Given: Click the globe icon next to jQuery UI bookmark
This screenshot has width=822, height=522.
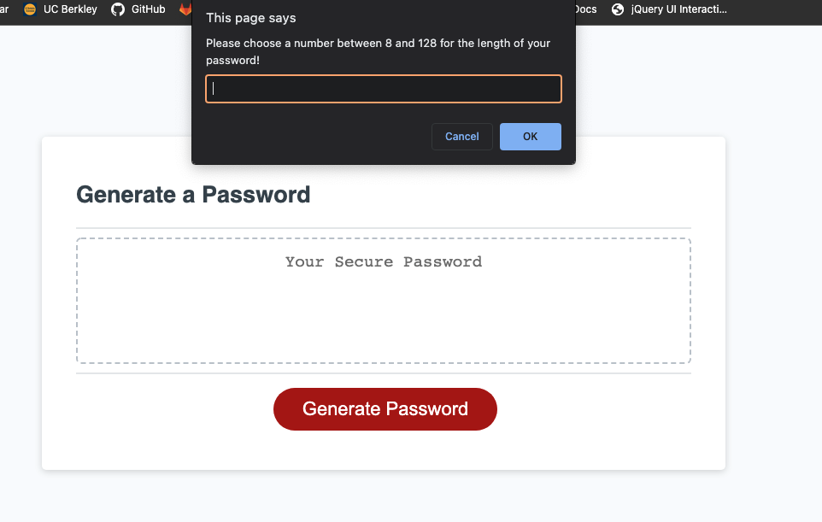Looking at the screenshot, I should (x=617, y=9).
